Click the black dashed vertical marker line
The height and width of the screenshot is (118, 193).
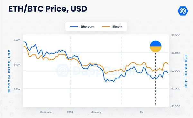[156, 78]
